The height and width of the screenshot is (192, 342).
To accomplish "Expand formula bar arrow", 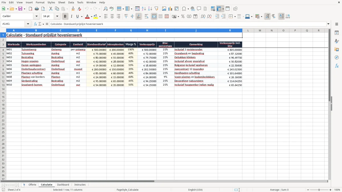I will (328, 24).
